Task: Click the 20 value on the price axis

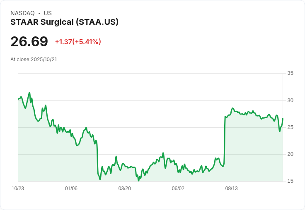Action: [x=290, y=154]
